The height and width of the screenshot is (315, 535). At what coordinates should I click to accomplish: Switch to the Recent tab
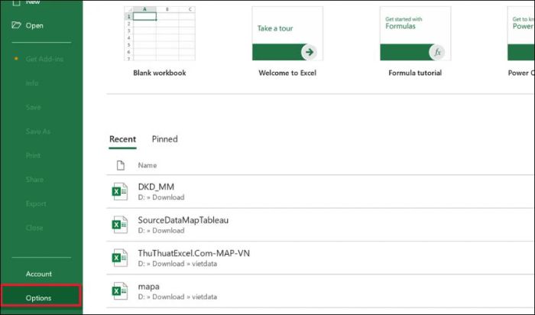click(x=122, y=139)
